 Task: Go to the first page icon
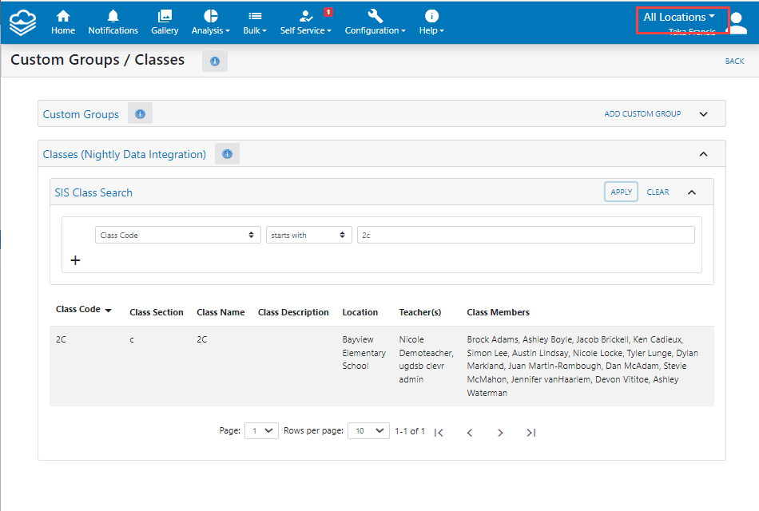click(x=439, y=433)
